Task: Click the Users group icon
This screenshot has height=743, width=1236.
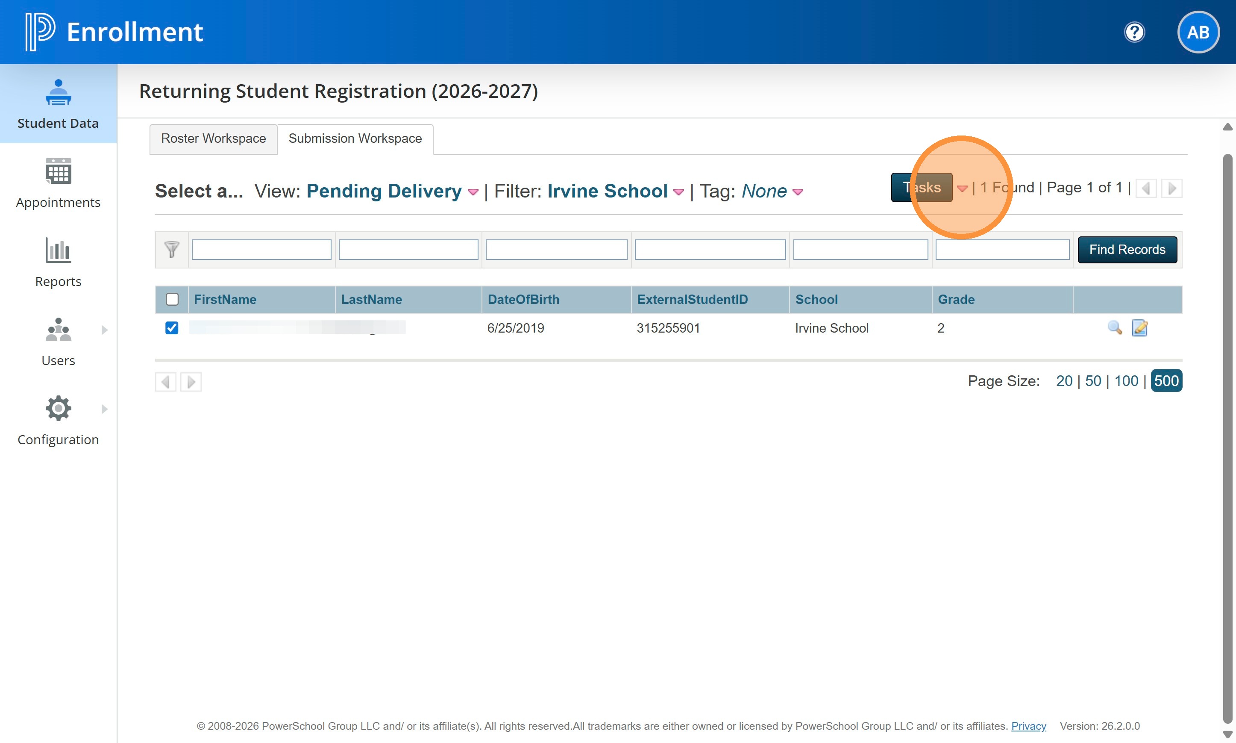Action: coord(58,330)
